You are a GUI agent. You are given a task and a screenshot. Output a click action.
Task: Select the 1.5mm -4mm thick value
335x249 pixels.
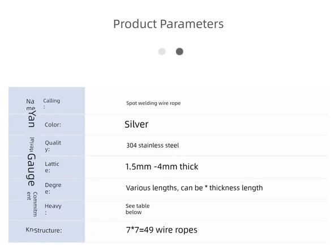162,167
